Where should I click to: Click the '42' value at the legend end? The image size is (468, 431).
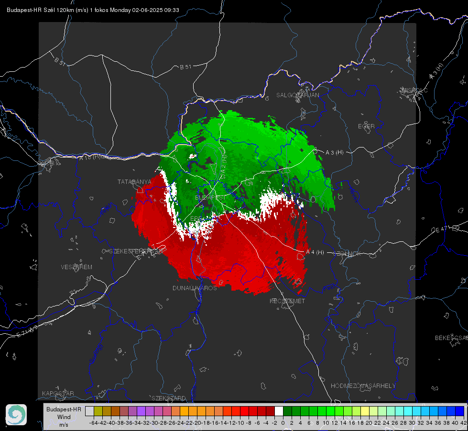[463, 423]
